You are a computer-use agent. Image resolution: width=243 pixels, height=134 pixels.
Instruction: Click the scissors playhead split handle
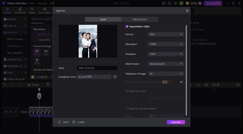pos(39,96)
